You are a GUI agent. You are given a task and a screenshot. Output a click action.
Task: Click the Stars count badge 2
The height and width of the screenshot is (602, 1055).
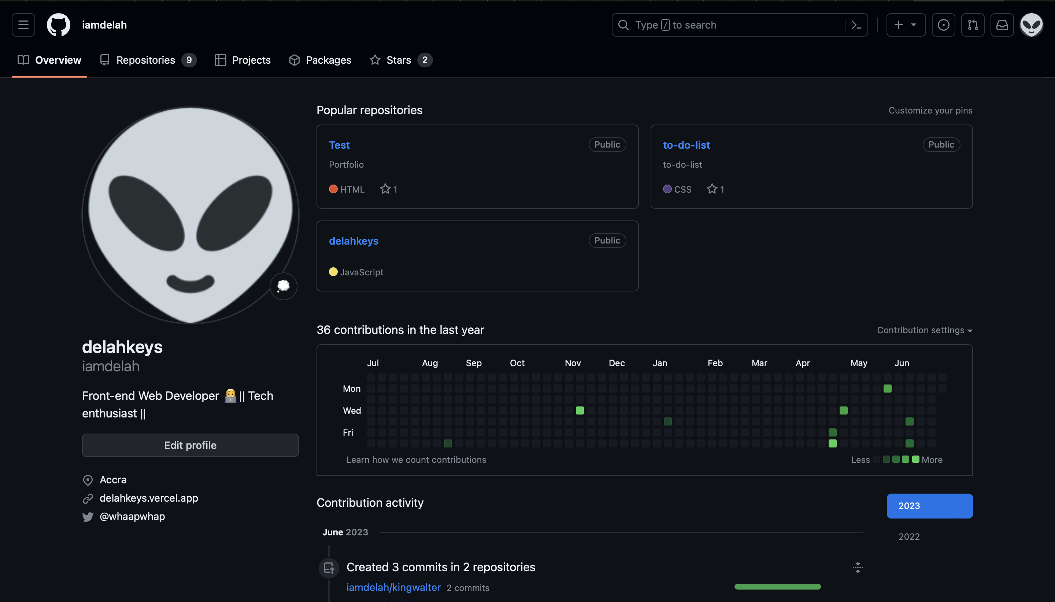(x=425, y=60)
